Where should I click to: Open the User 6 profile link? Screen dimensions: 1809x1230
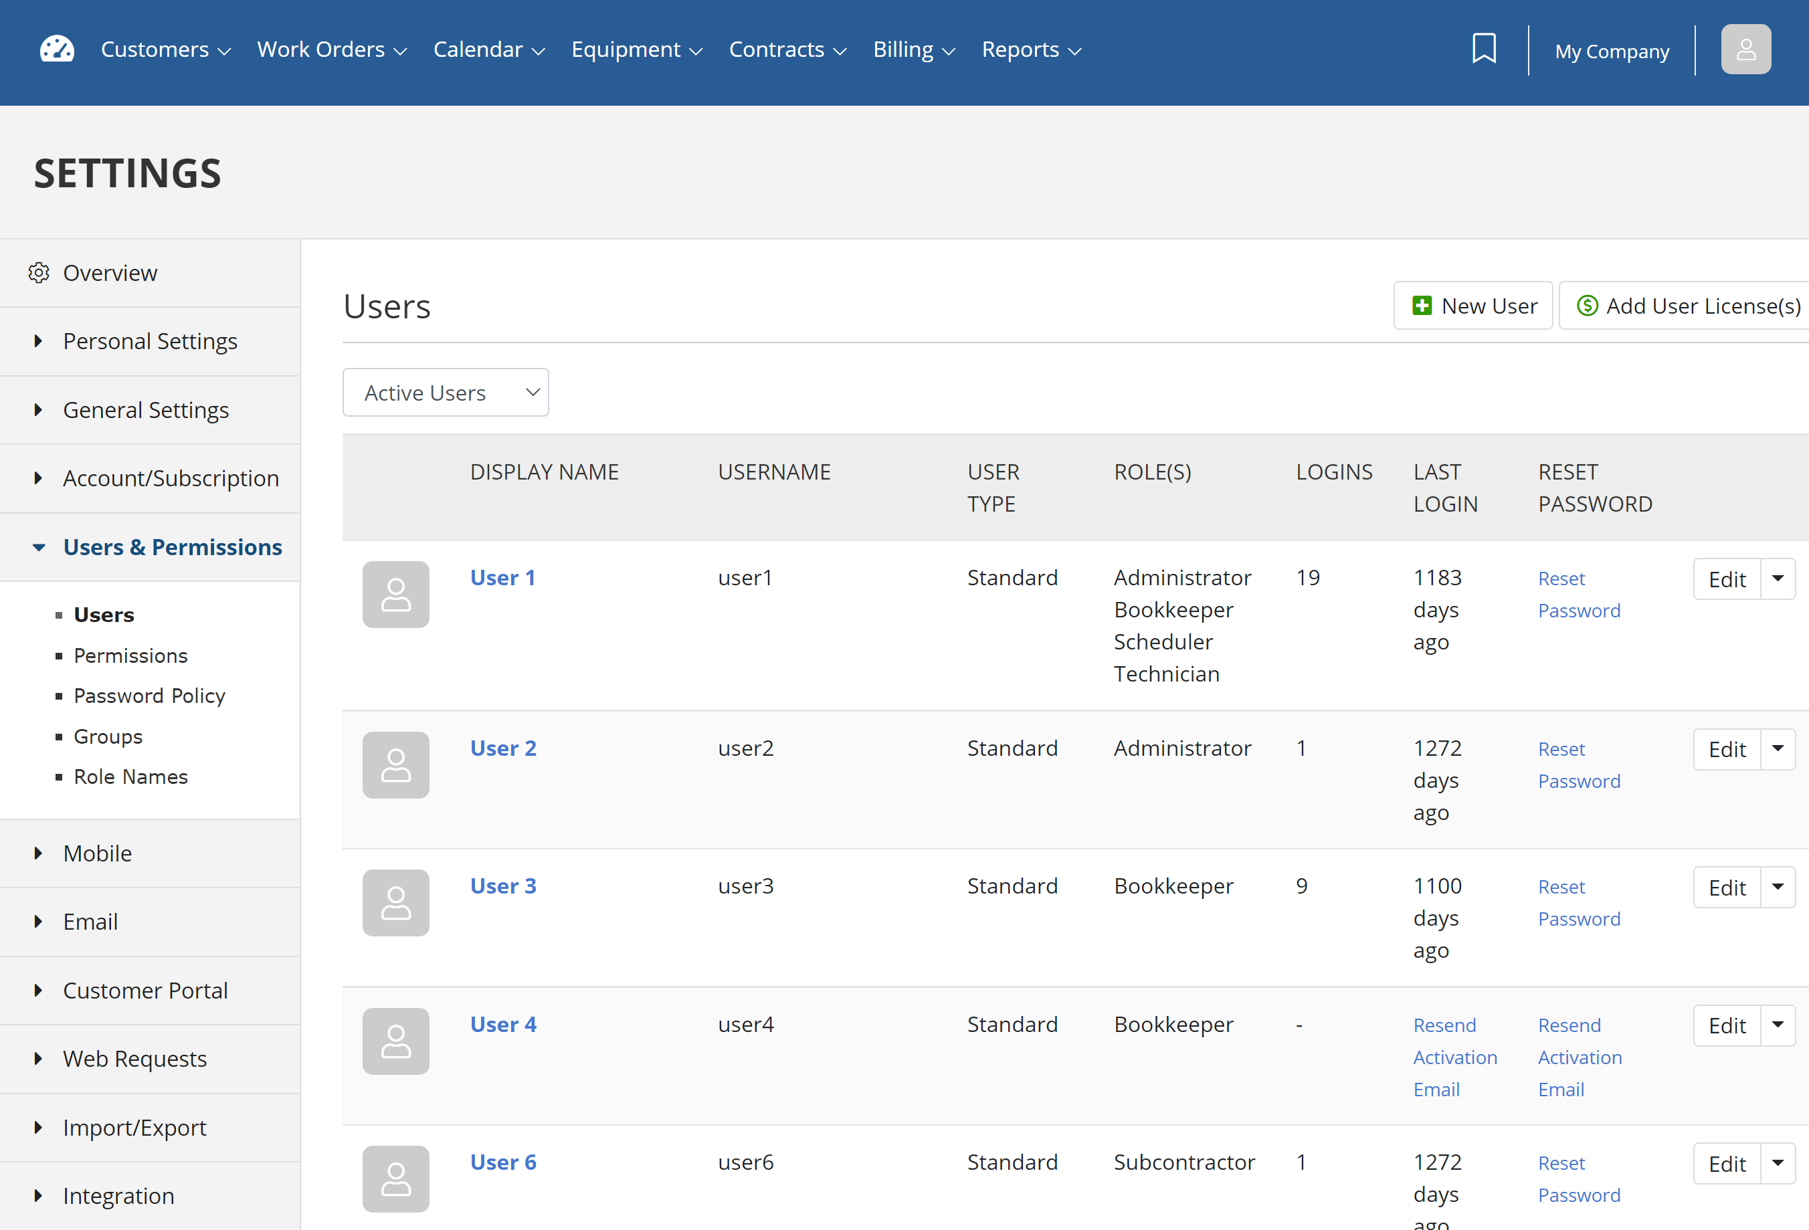tap(503, 1162)
